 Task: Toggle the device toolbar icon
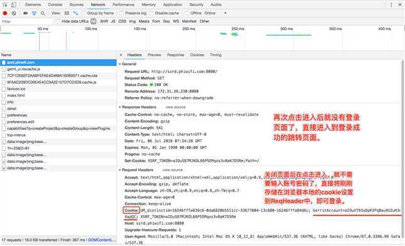tap(13, 4)
